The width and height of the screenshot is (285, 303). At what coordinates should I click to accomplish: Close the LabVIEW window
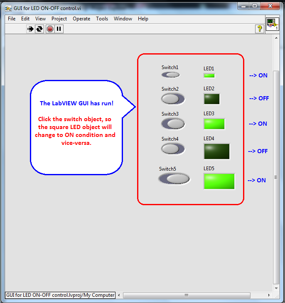(x=270, y=6)
